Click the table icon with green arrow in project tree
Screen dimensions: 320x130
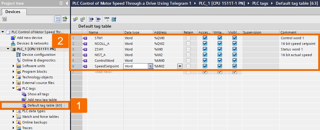(x=65, y=19)
